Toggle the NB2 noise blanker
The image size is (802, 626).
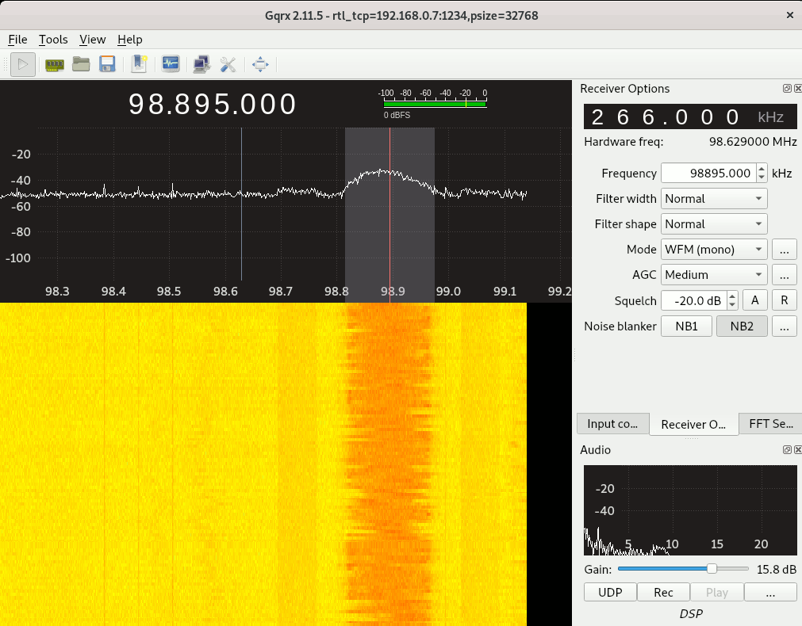point(742,326)
